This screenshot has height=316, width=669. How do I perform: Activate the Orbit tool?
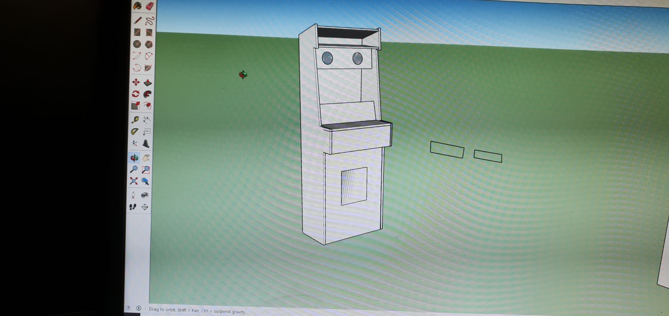134,158
